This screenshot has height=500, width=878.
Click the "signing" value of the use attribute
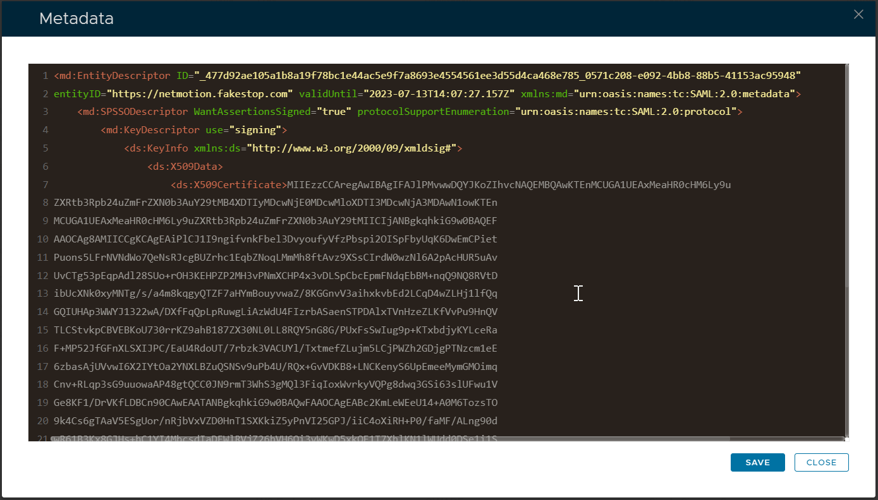coord(255,131)
